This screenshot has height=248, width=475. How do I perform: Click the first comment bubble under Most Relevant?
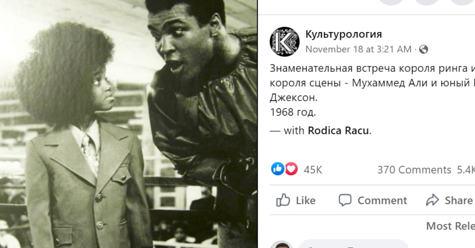353,244
